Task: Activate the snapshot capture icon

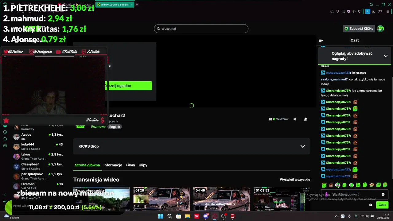Action: [343, 11]
